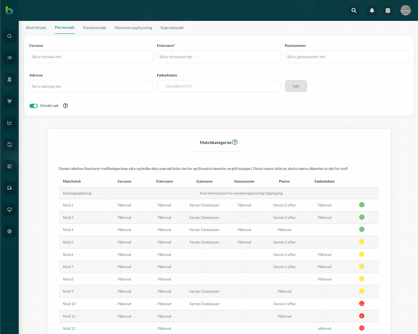The image size is (418, 334).
Task: Open the sidebar delivery truck icon
Action: [9, 188]
